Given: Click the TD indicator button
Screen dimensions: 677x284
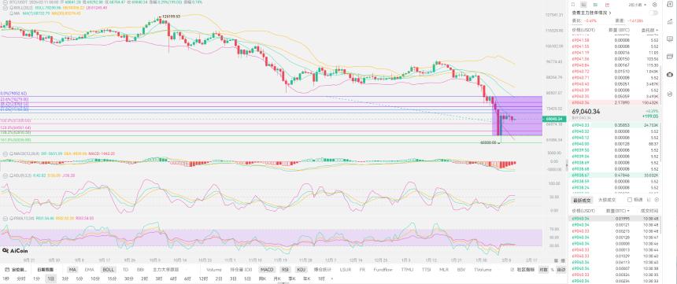Looking at the screenshot, I should 126,270.
